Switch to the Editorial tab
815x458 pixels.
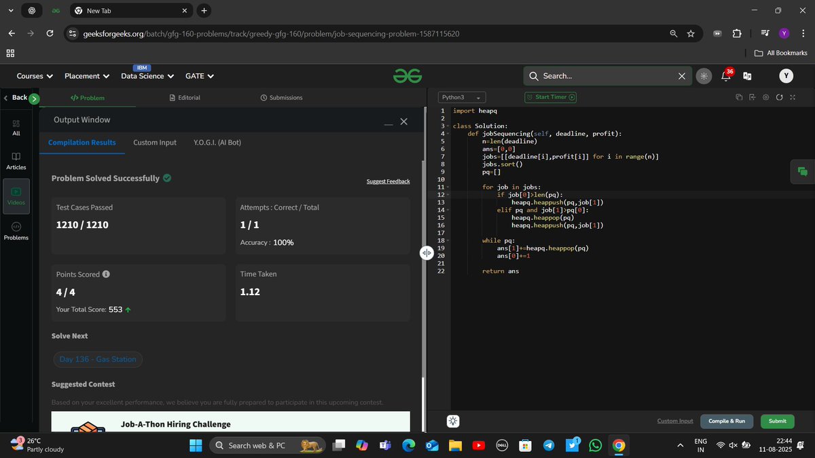pyautogui.click(x=185, y=98)
